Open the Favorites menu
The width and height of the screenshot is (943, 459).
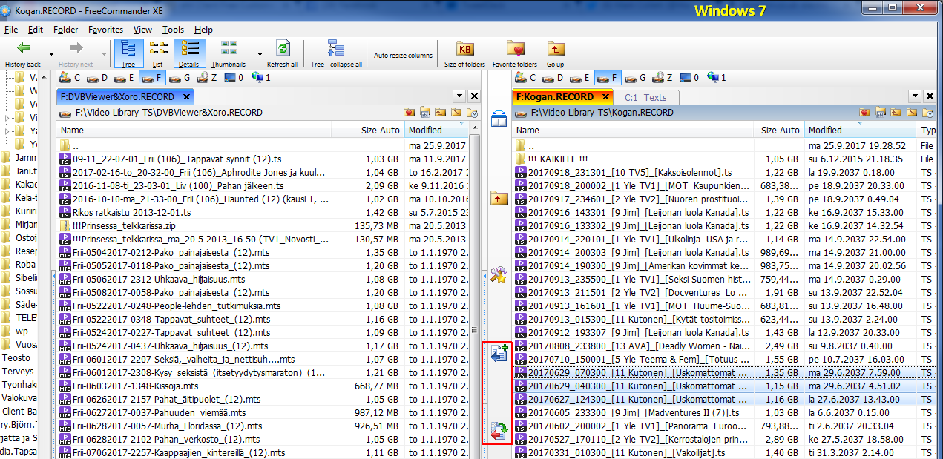click(x=105, y=30)
